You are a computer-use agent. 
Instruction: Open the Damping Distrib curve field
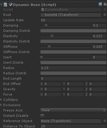point(73,31)
